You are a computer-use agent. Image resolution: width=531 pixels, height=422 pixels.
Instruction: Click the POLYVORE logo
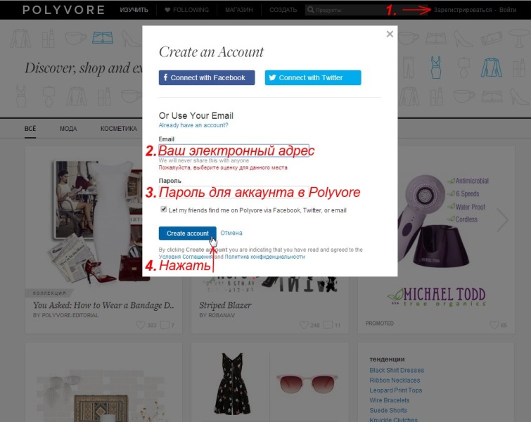(64, 10)
